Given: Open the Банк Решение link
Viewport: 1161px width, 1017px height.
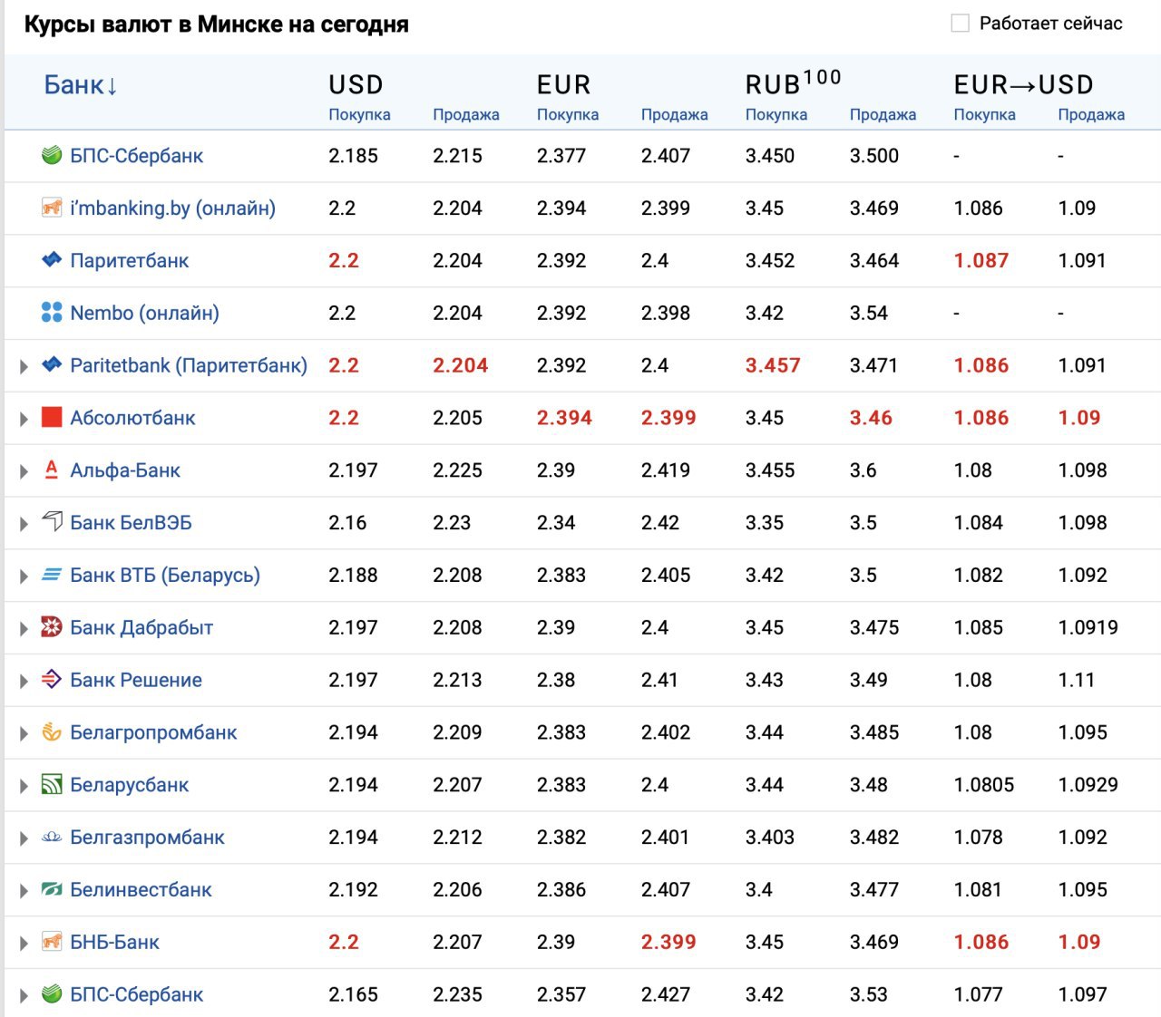Looking at the screenshot, I should (136, 680).
